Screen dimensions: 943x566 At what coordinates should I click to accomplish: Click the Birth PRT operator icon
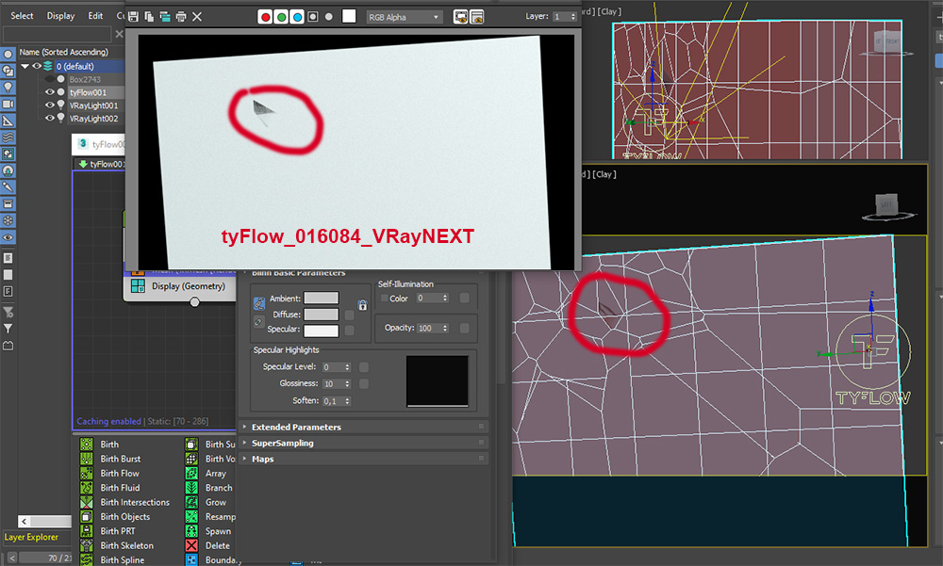pos(87,530)
